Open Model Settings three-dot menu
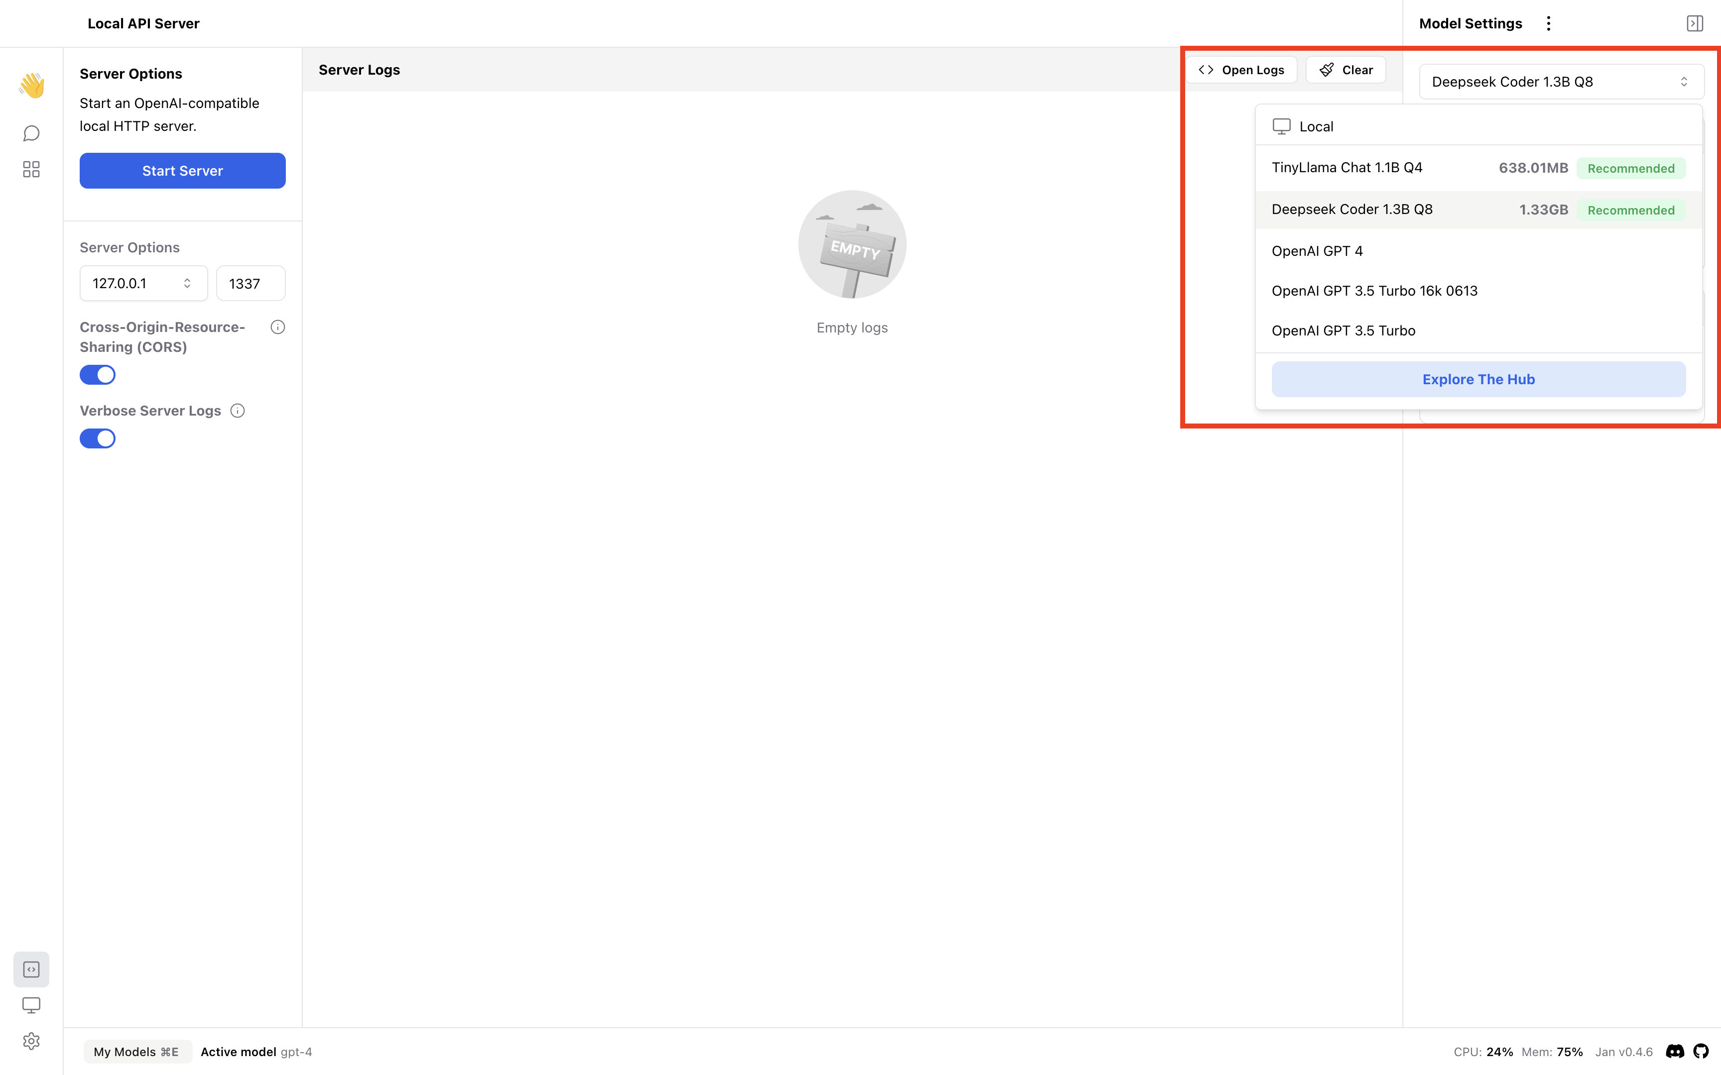Screen dimensions: 1721x1075 (x=1548, y=23)
